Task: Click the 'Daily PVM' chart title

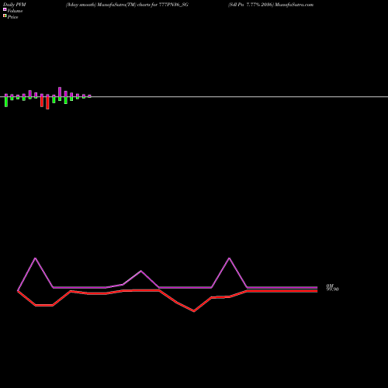Action: [x=15, y=5]
